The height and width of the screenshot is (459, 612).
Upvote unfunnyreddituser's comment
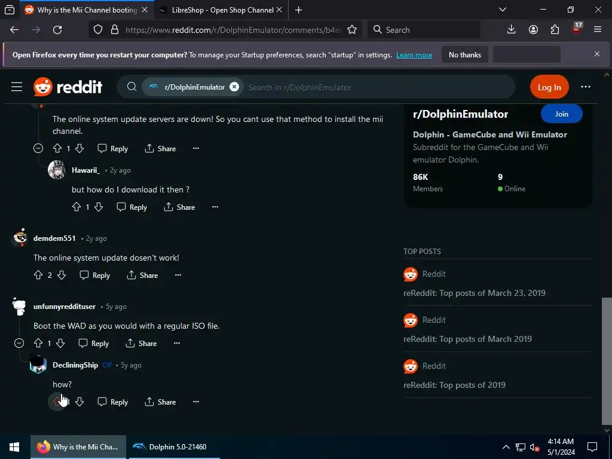point(38,343)
